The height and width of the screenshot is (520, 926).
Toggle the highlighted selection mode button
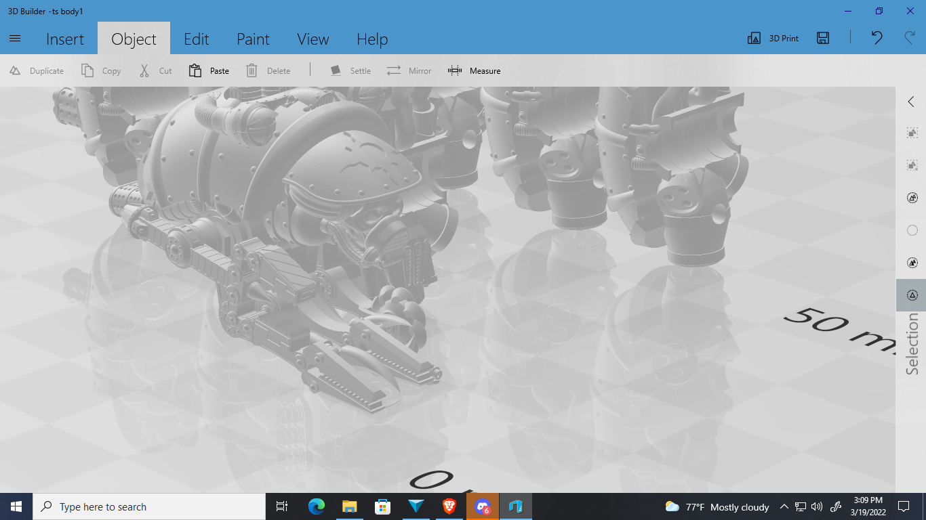[x=912, y=295]
